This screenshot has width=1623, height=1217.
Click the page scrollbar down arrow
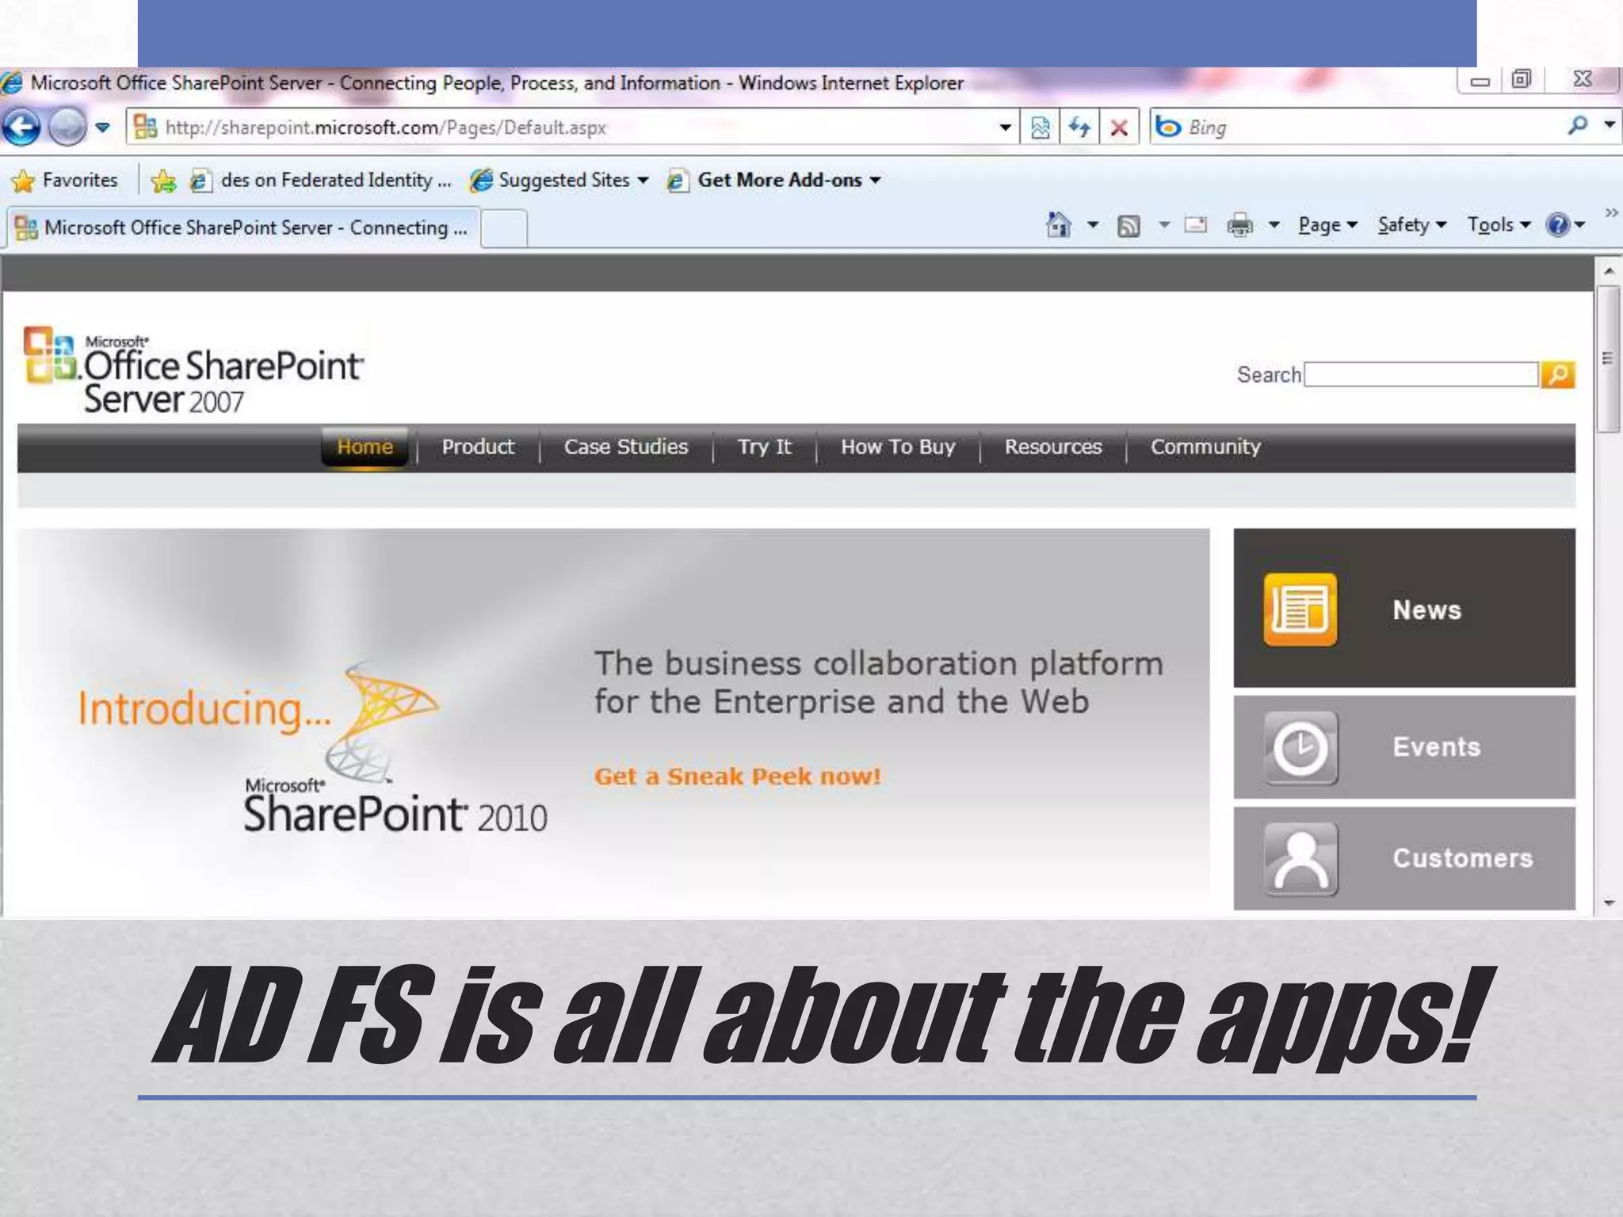(x=1609, y=902)
